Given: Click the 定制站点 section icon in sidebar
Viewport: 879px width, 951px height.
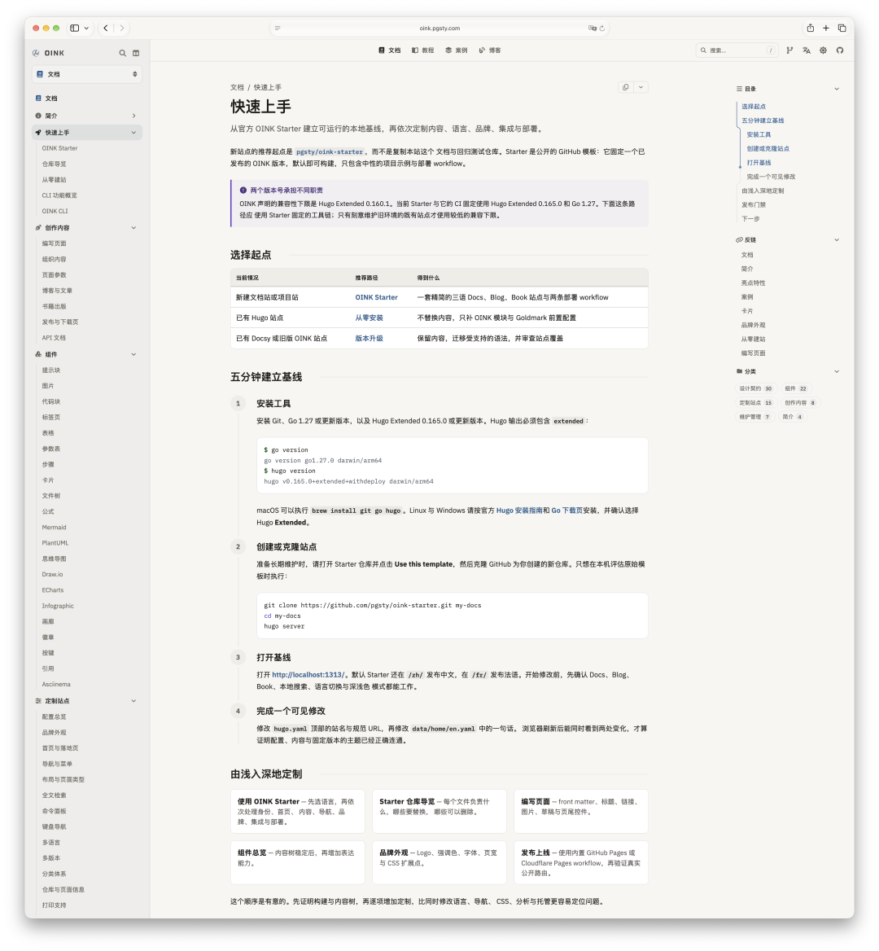Looking at the screenshot, I should 38,701.
